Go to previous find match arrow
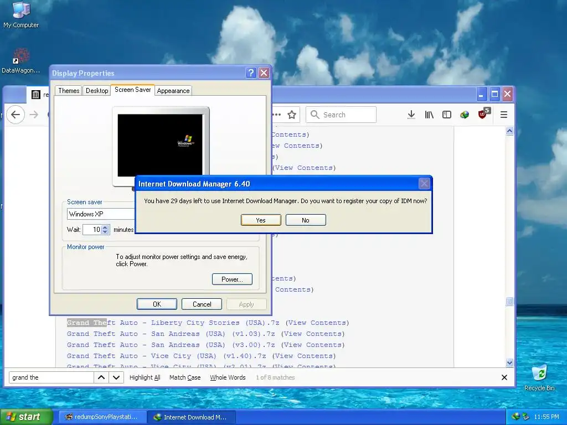The width and height of the screenshot is (567, 425). (101, 377)
